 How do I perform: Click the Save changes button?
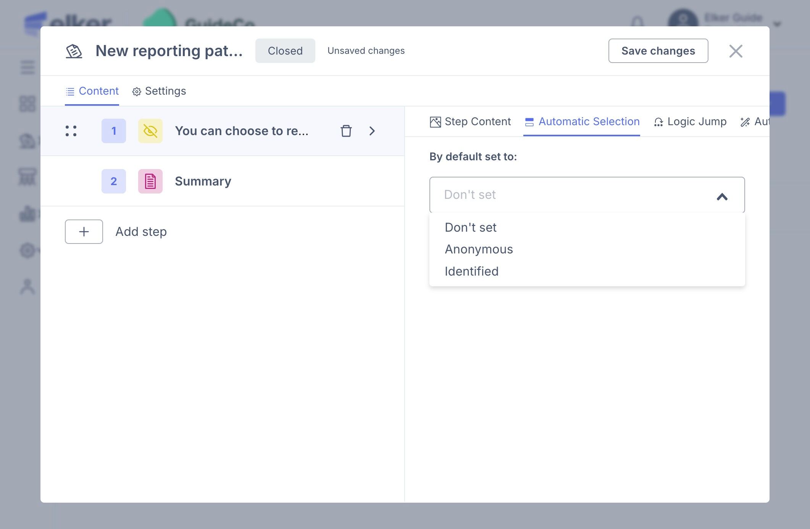click(x=658, y=51)
